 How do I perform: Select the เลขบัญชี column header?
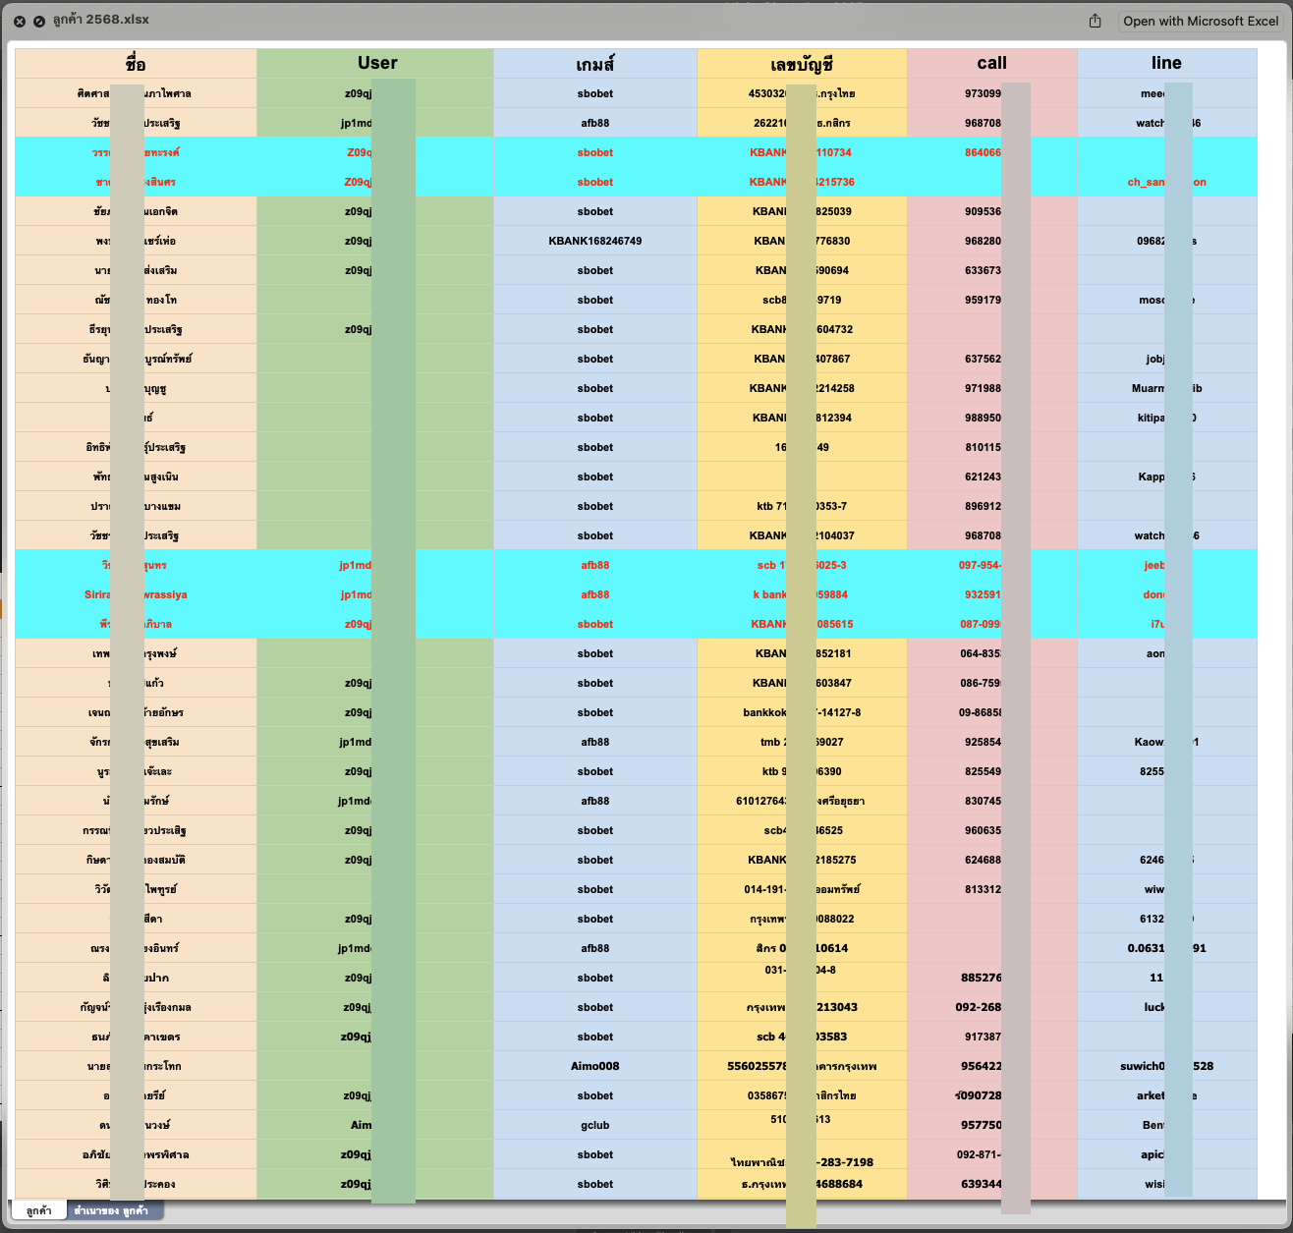click(x=802, y=64)
